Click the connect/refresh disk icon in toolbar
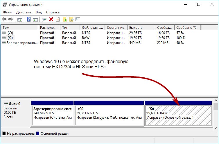Viewport: 219px width, 144px height. pyautogui.click(x=44, y=19)
